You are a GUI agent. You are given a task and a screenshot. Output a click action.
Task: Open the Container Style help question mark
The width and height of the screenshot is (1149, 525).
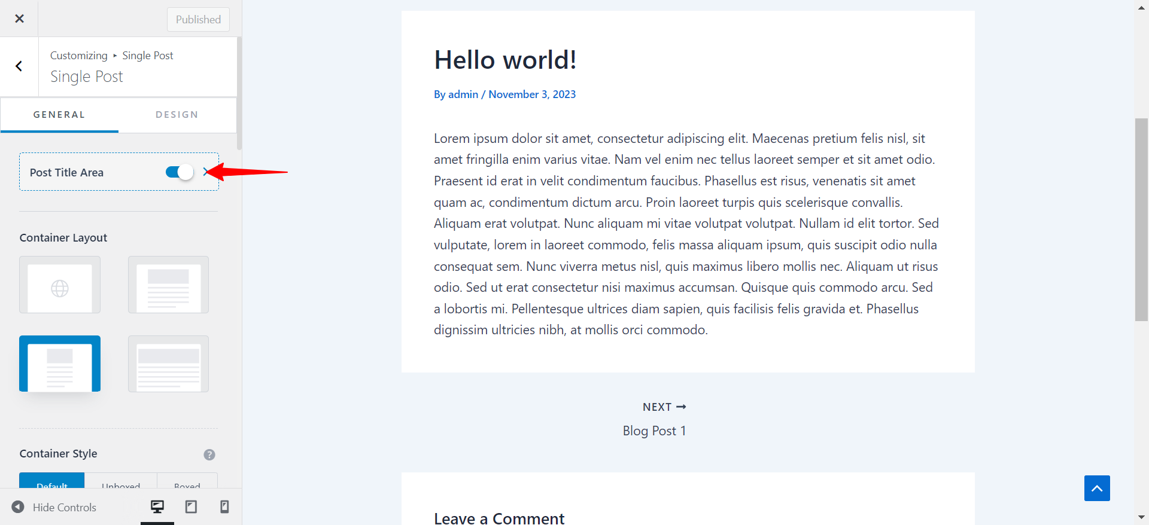point(209,454)
